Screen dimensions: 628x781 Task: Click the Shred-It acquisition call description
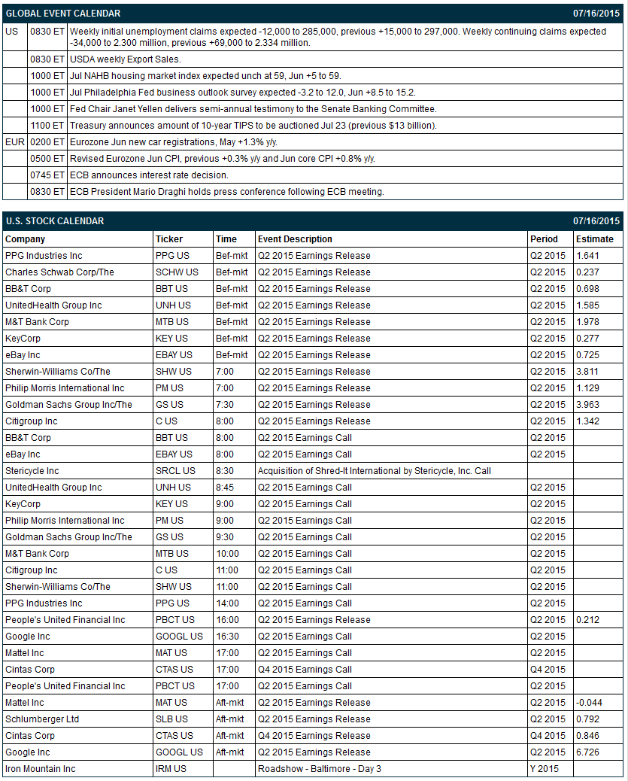pyautogui.click(x=374, y=471)
